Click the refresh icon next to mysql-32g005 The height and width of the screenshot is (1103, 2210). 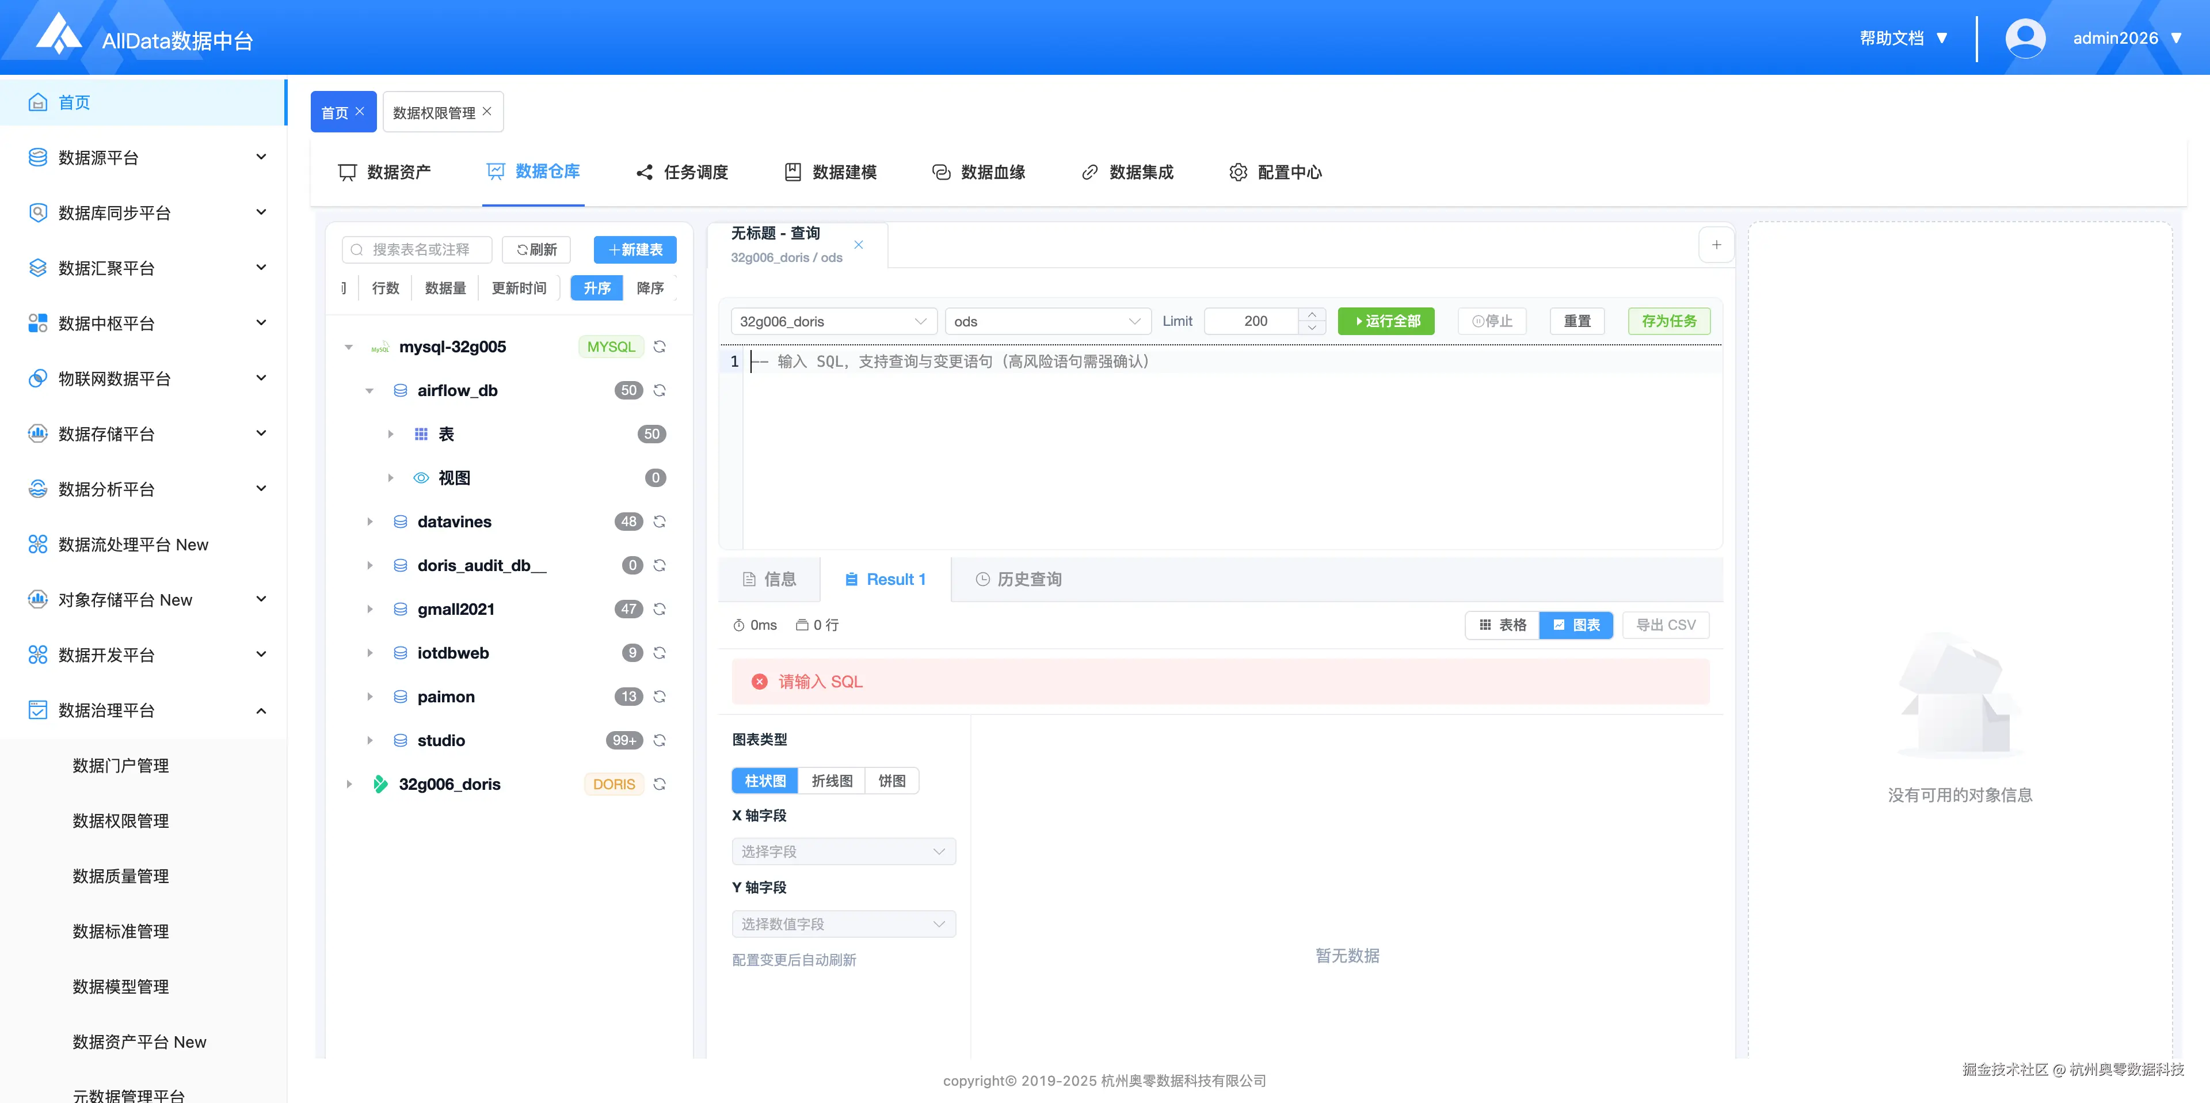coord(659,347)
